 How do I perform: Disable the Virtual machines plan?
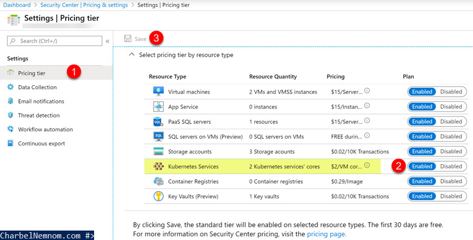pos(451,92)
